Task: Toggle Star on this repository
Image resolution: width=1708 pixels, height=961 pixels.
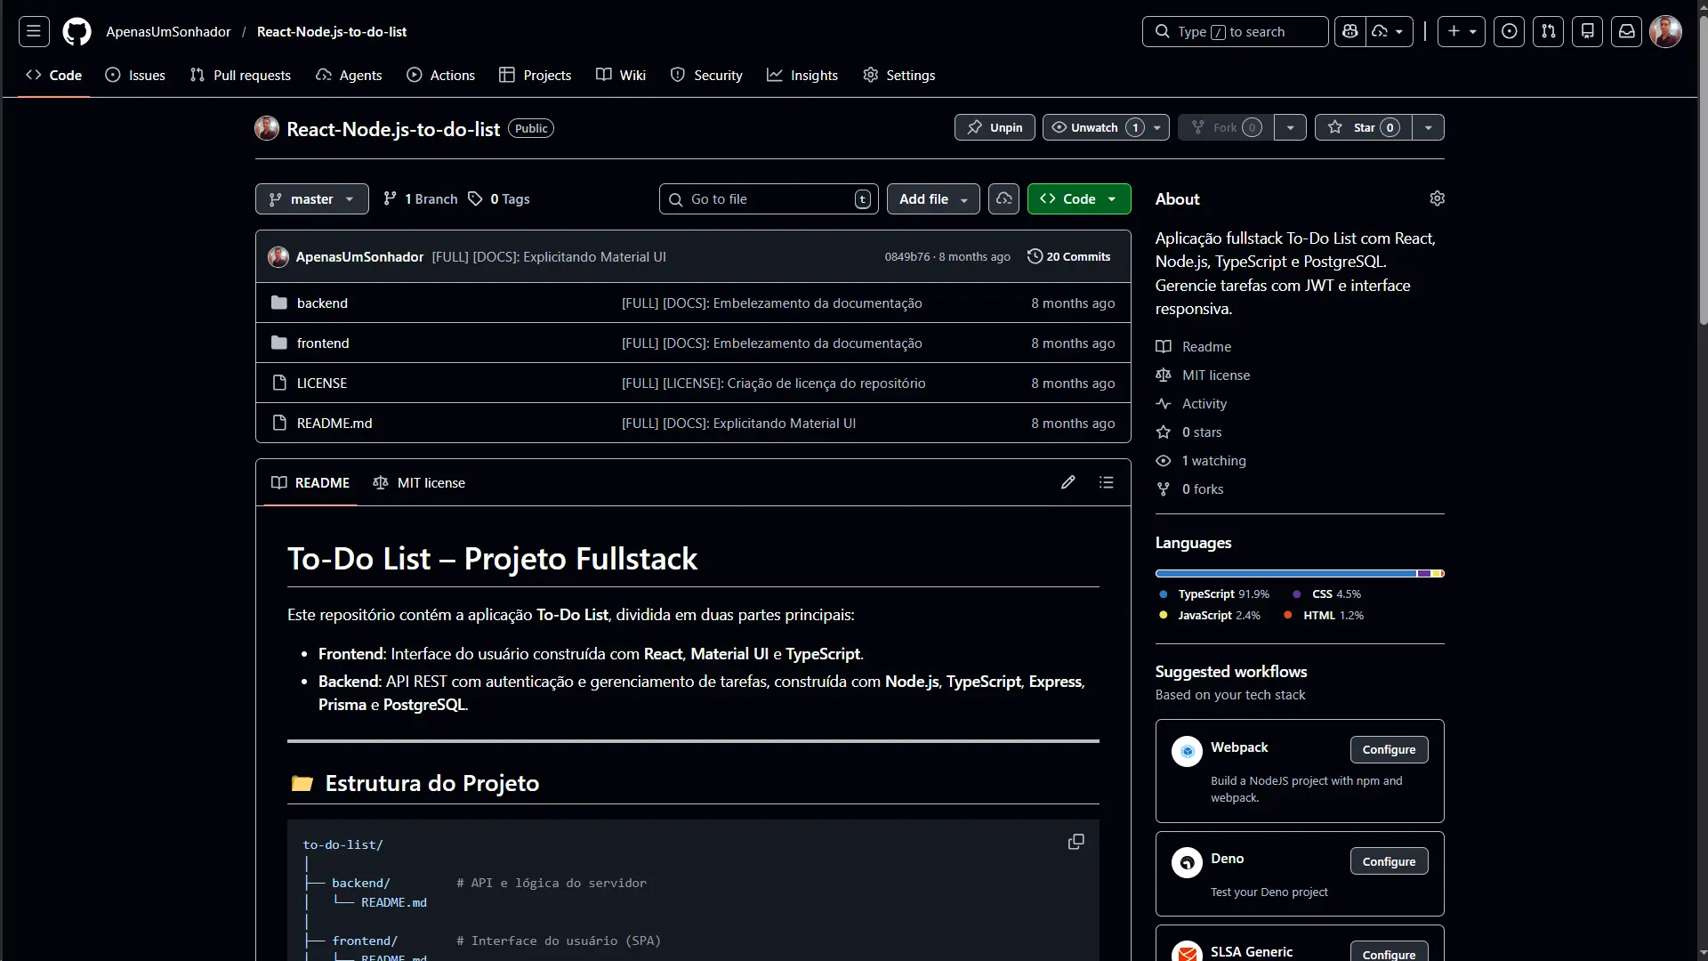Action: pyautogui.click(x=1362, y=127)
